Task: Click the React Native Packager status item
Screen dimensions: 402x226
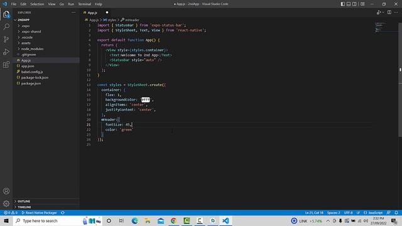Action: click(x=39, y=213)
